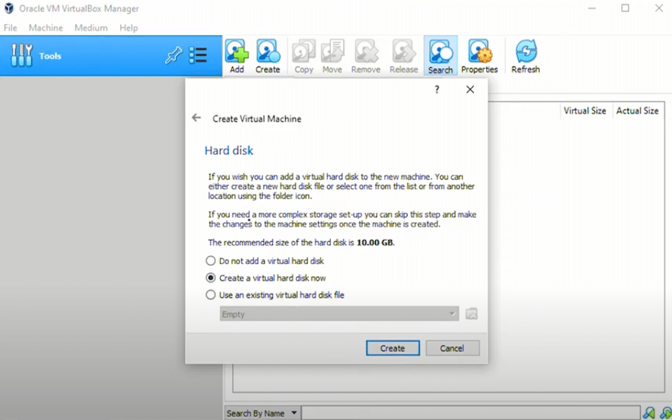Open the Machine menu
672x420 pixels.
pyautogui.click(x=45, y=28)
